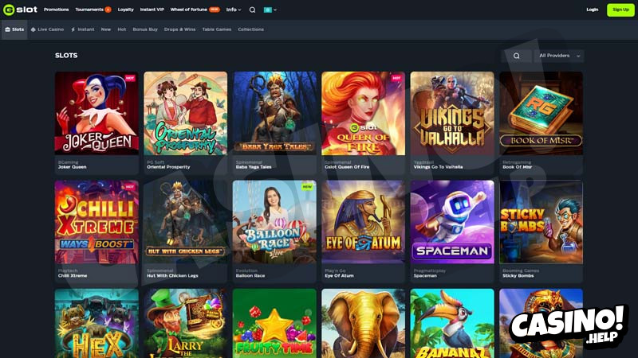Open the Bananaz toucan thumbnail

(452, 324)
